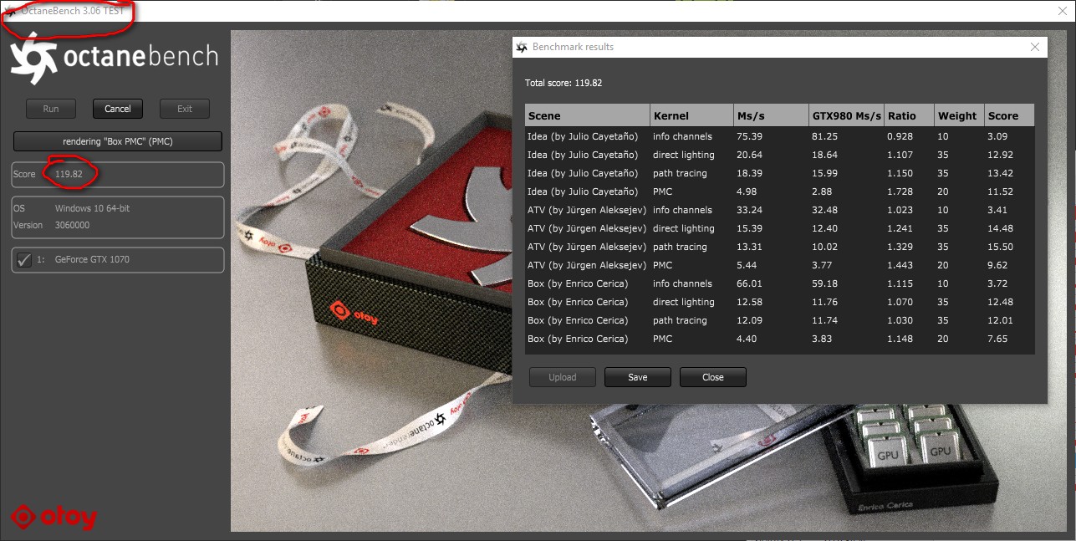The height and width of the screenshot is (541, 1076).
Task: Select the Idea path tracing row
Action: click(x=779, y=173)
